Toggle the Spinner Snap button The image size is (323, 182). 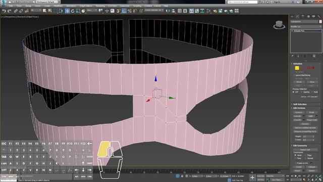(x=135, y=11)
